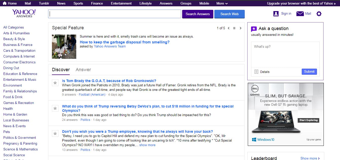The height and width of the screenshot is (160, 340).
Task: Submit the question with Submit button
Action: coord(309,71)
